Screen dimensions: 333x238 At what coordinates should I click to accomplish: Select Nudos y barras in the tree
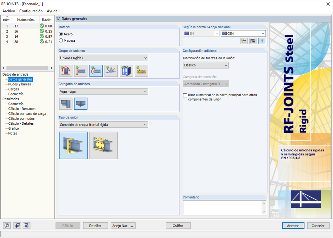pyautogui.click(x=20, y=84)
